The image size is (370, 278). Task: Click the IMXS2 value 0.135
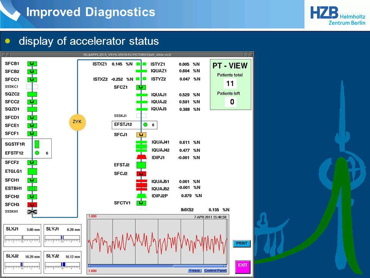click(x=214, y=210)
